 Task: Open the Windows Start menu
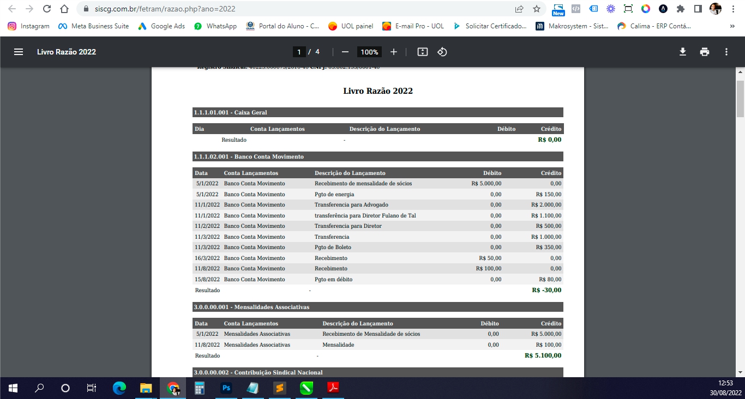coord(13,388)
